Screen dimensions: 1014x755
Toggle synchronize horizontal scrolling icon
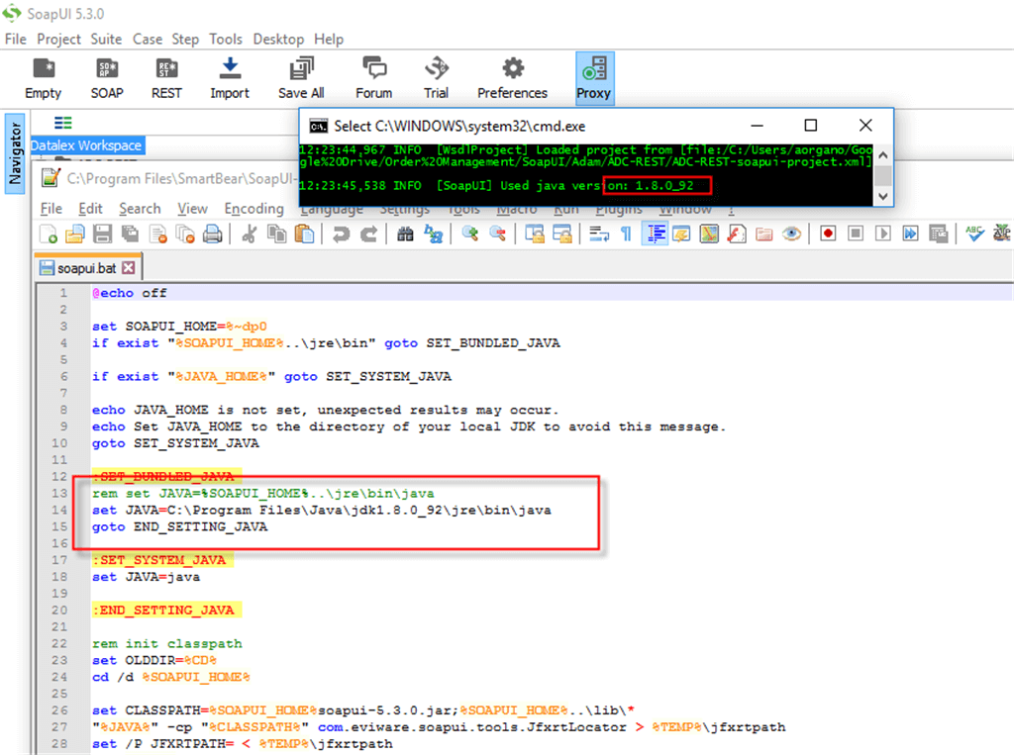562,234
